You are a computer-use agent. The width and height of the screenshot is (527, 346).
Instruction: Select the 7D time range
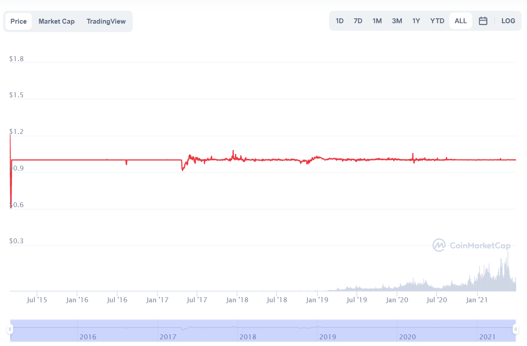(x=358, y=21)
